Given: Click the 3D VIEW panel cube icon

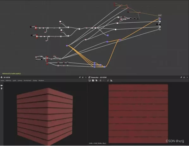Looking at the screenshot, I should (x=2, y=77).
